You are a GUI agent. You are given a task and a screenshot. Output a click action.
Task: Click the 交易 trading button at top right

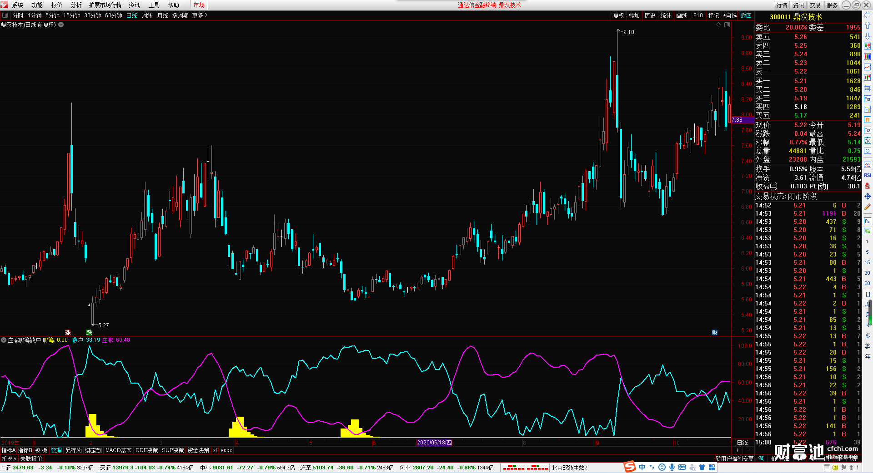coord(815,5)
